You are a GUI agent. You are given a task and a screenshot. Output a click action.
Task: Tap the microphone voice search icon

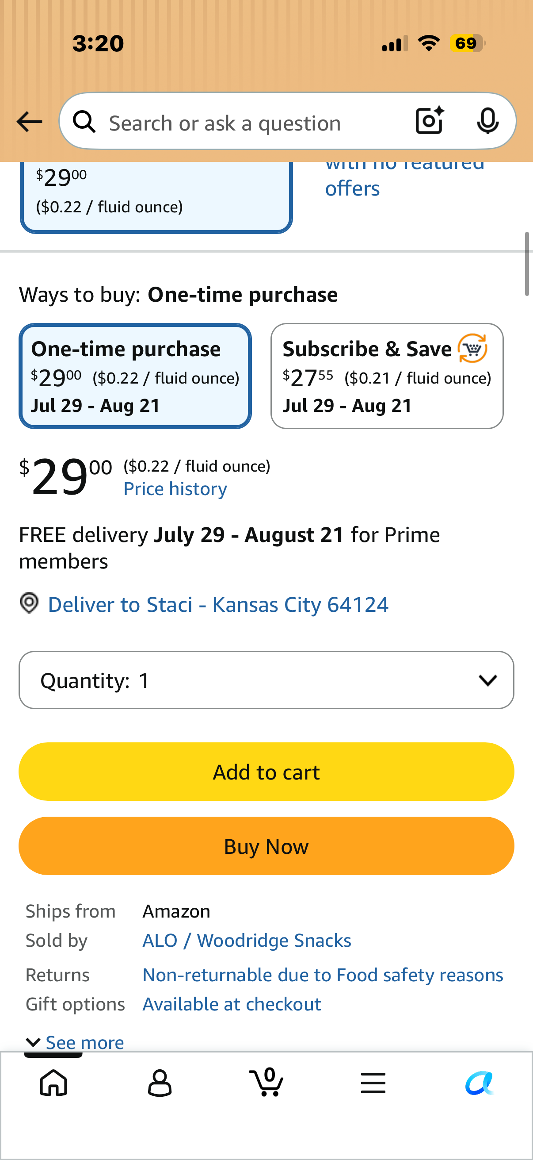[x=487, y=121]
